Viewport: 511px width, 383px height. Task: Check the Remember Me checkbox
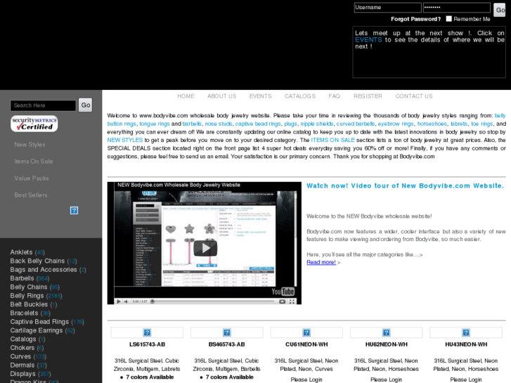pyautogui.click(x=448, y=18)
